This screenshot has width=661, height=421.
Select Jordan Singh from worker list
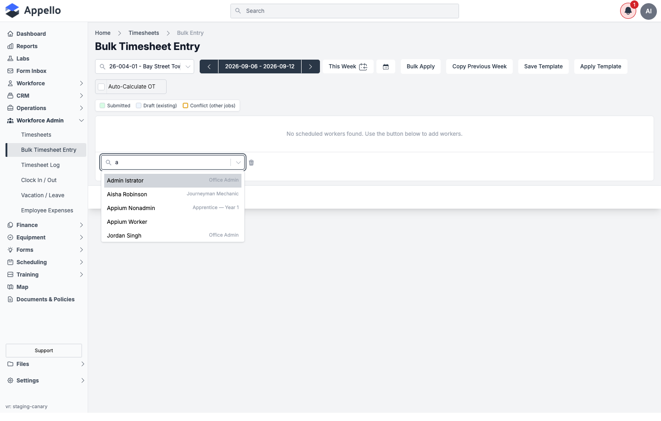[x=173, y=236]
